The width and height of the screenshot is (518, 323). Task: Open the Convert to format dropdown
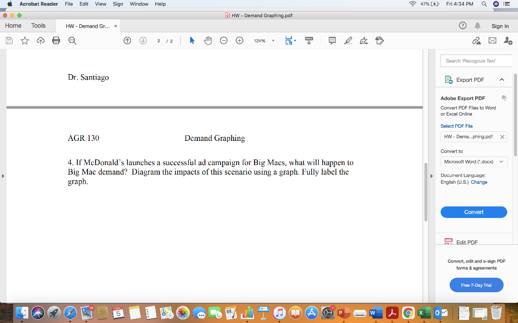pos(474,161)
